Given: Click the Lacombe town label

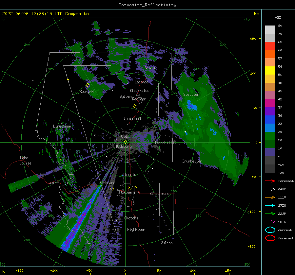Looking at the screenshot, I should click(x=142, y=82).
